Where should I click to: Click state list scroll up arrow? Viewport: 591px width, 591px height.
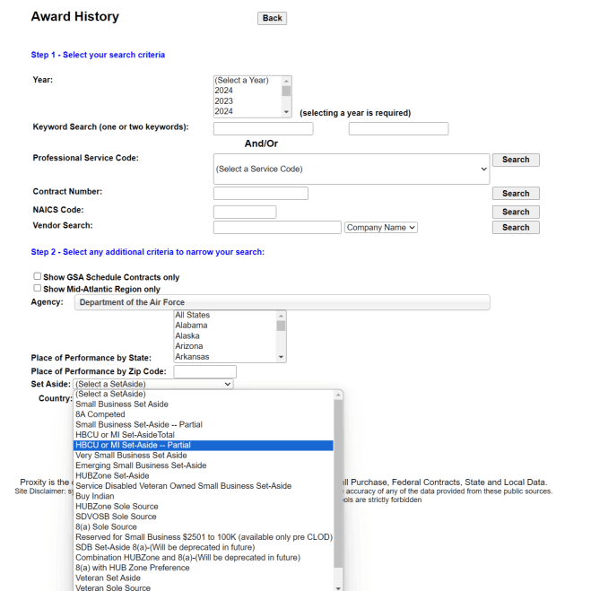click(x=281, y=316)
